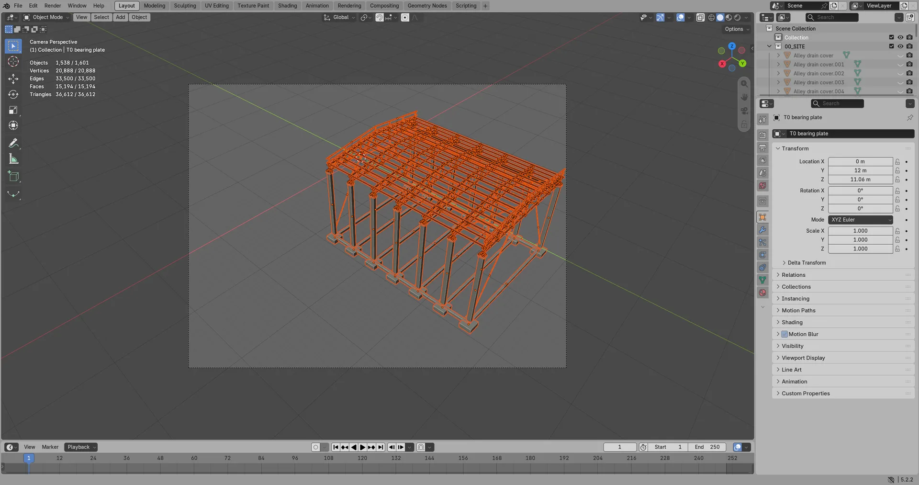This screenshot has width=919, height=485.
Task: Activate the Add Cube tool
Action: 13,177
